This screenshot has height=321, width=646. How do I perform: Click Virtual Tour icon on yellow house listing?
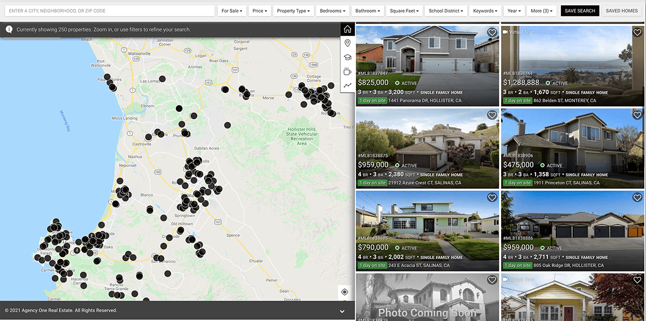pyautogui.click(x=505, y=280)
